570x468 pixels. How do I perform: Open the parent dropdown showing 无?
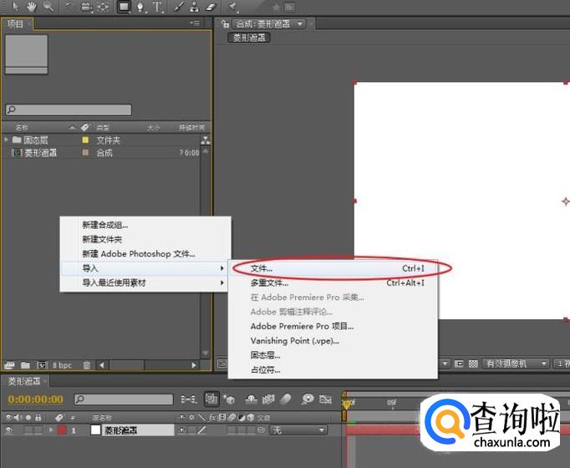(x=298, y=430)
